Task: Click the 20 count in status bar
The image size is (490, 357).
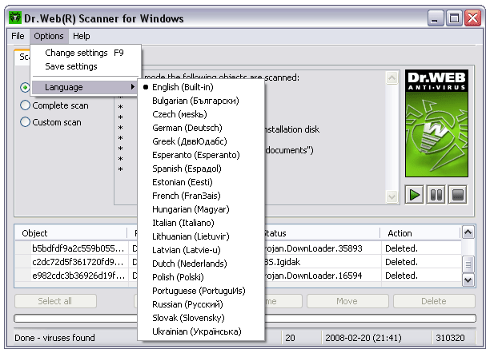Action: click(290, 338)
